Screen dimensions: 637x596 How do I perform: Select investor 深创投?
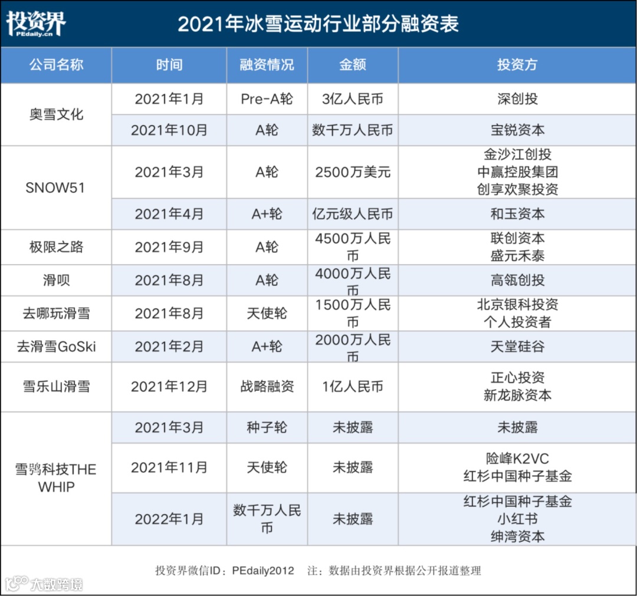click(x=517, y=99)
